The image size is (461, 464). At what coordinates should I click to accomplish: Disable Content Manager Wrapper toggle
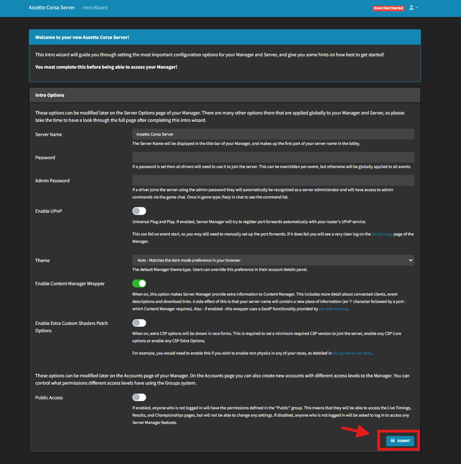[x=139, y=283]
